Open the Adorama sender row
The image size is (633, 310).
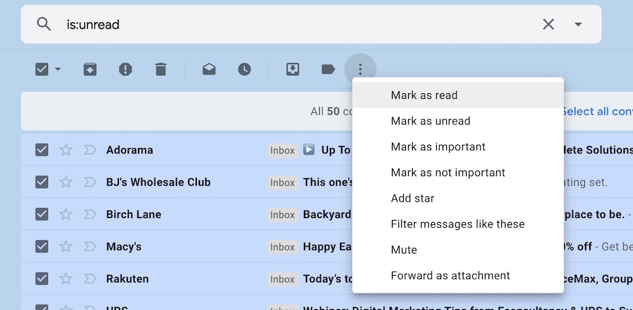coord(130,150)
